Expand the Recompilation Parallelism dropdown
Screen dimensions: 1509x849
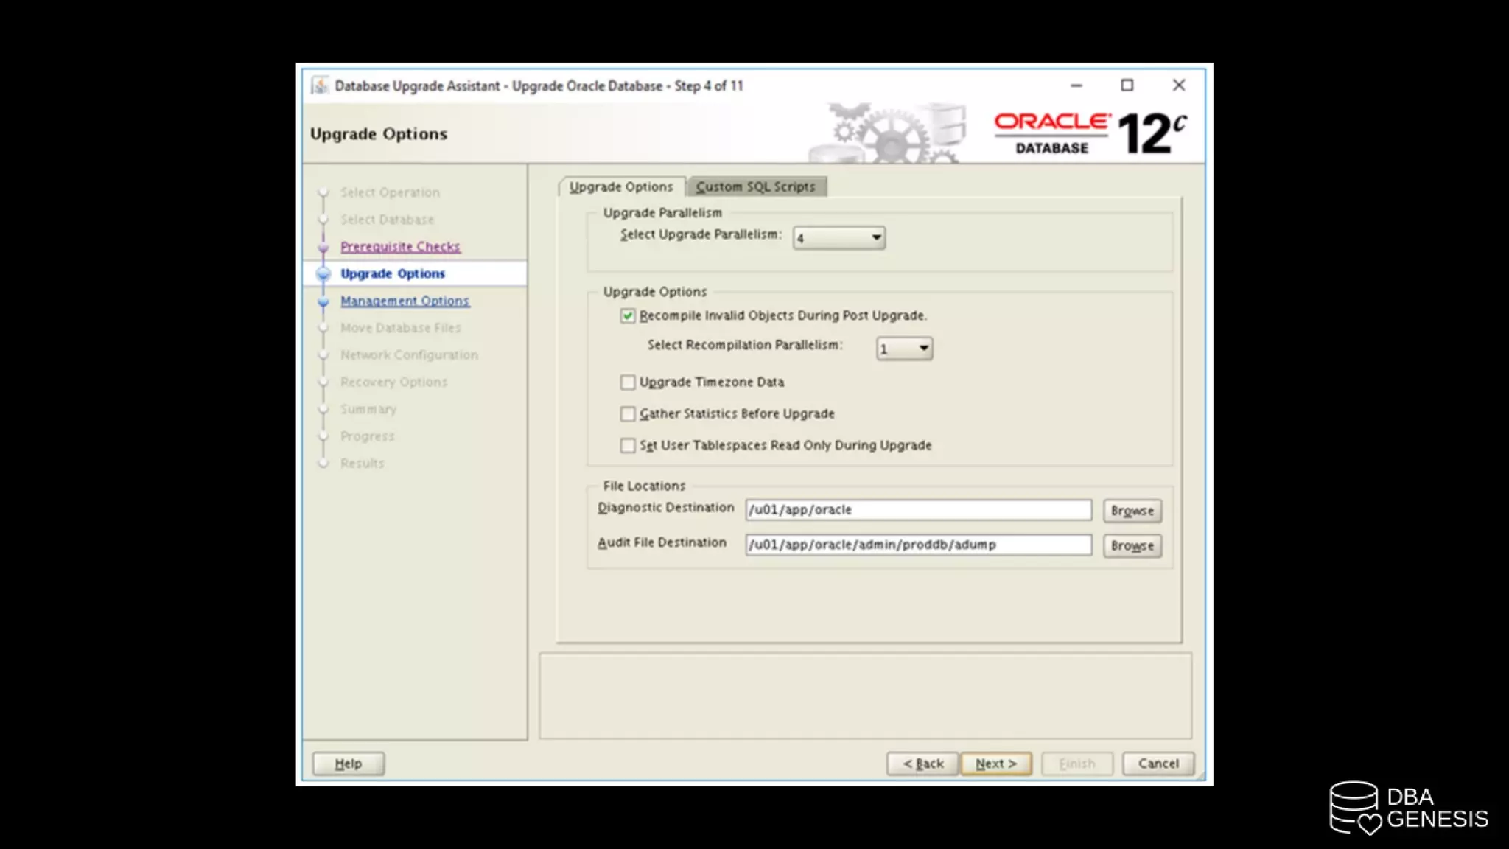(904, 348)
